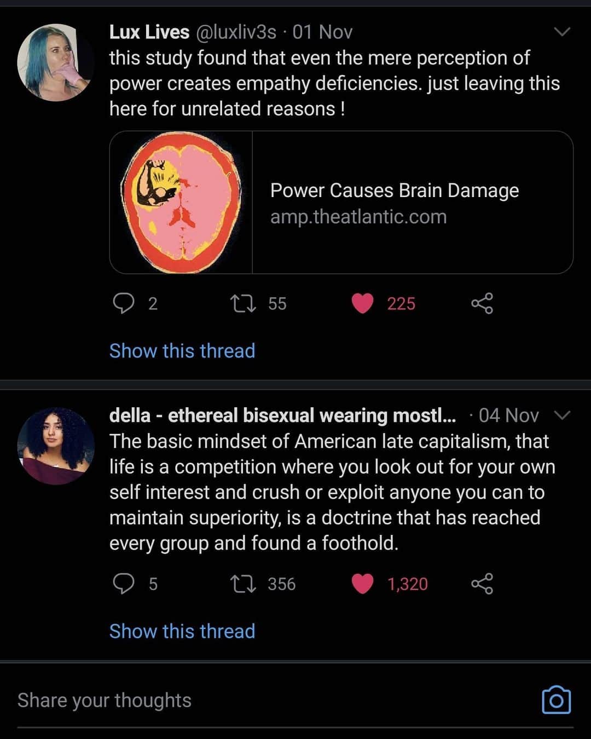Viewport: 591px width, 739px height.
Task: Open della's profile picture
Action: tap(55, 446)
